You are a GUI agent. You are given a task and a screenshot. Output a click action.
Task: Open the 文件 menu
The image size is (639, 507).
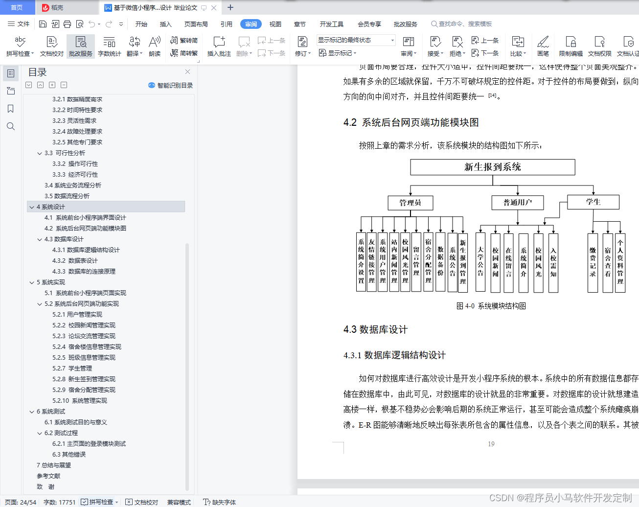pos(19,24)
